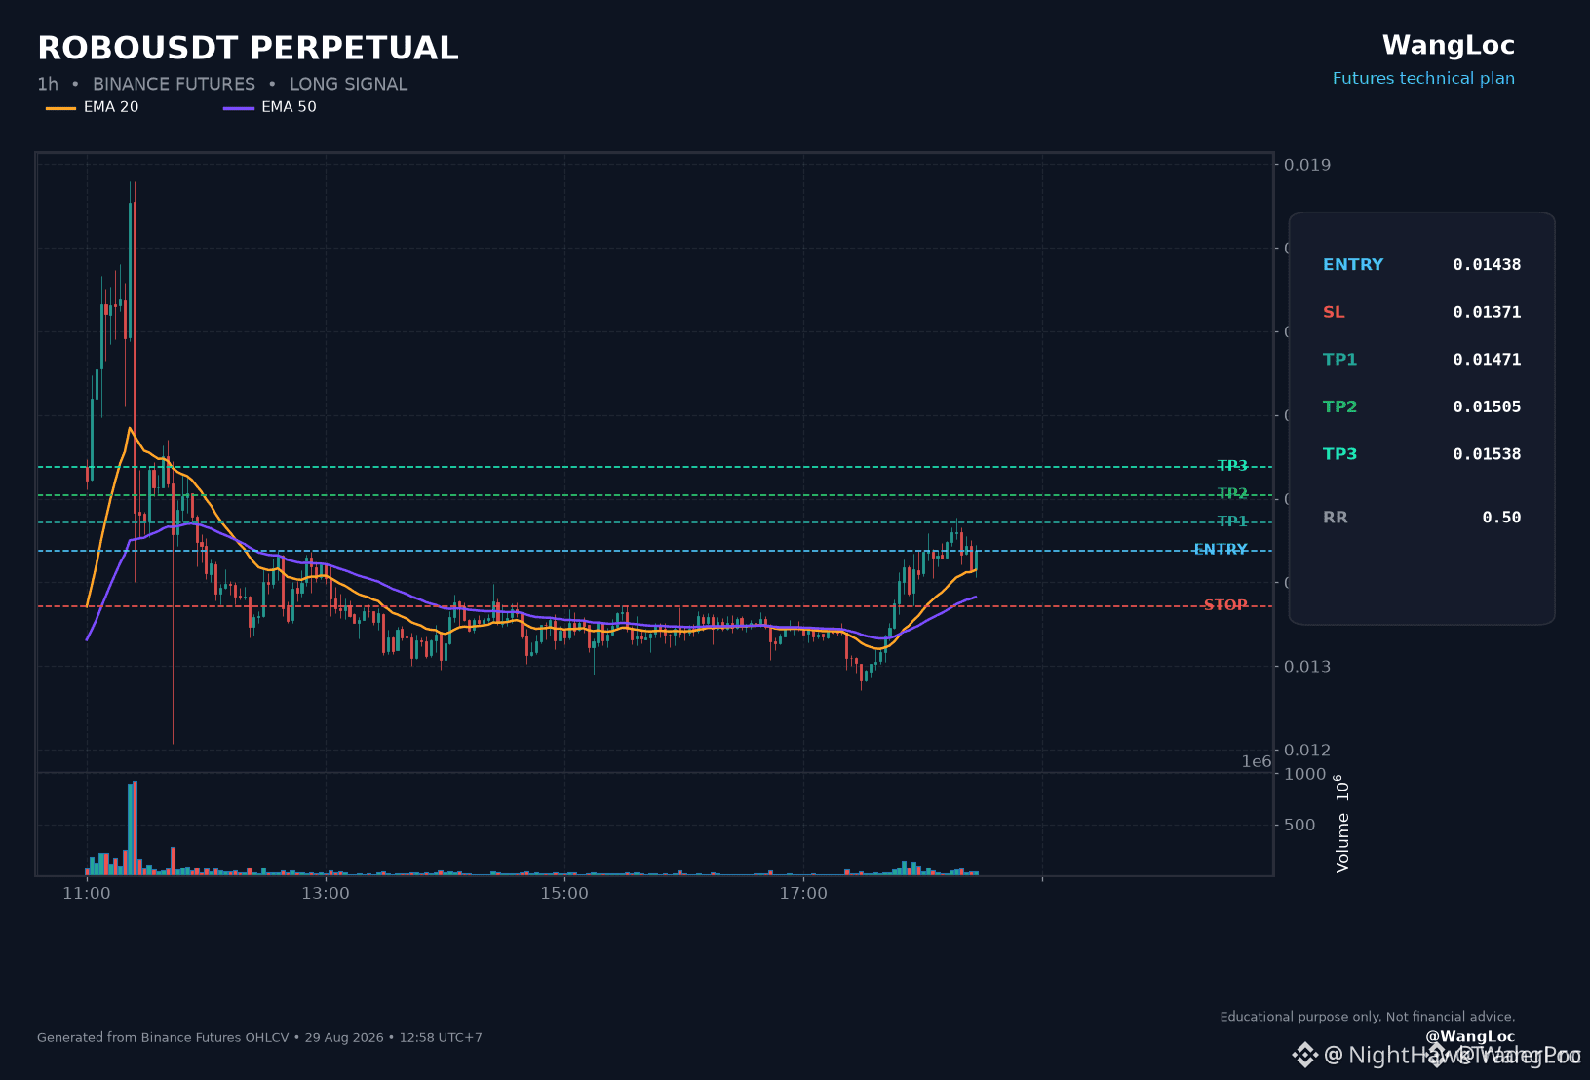Click the 'Futures technical plan' subtitle
The width and height of the screenshot is (1590, 1080).
click(x=1423, y=78)
